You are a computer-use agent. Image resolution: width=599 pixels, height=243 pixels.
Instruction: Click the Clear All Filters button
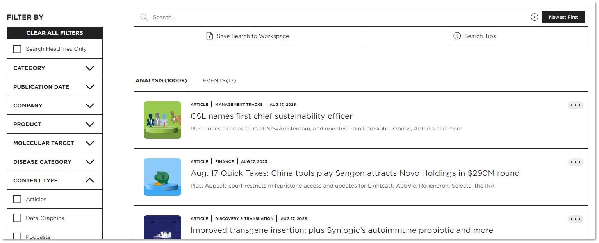click(x=55, y=33)
